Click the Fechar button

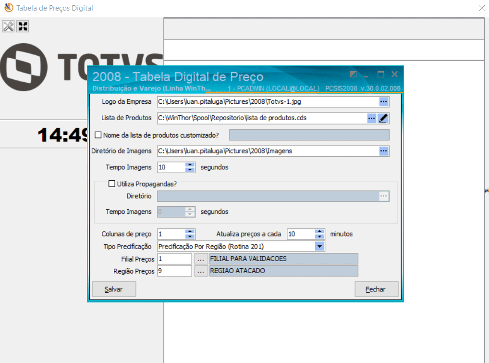click(x=376, y=289)
